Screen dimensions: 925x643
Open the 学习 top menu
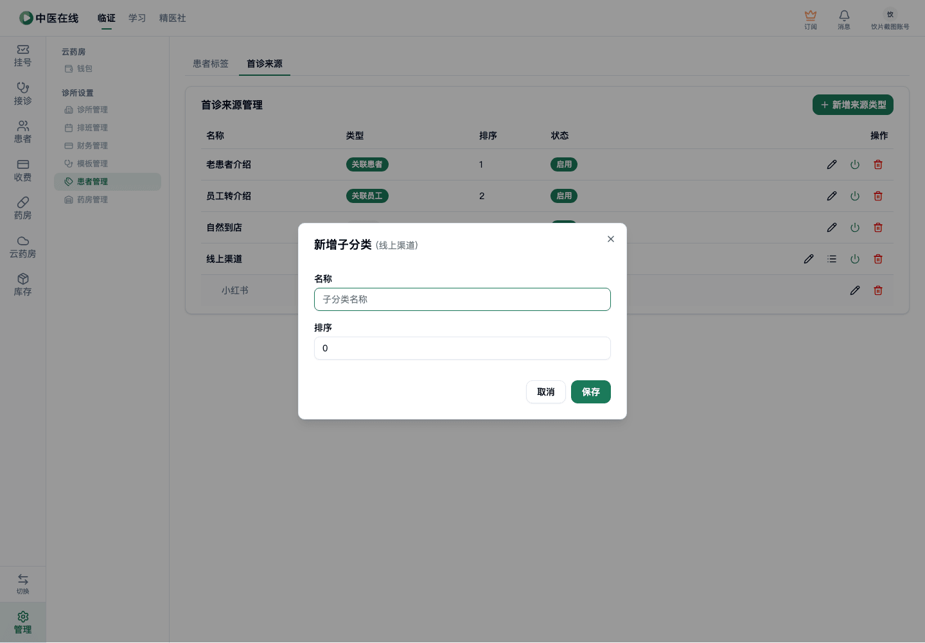(x=137, y=18)
